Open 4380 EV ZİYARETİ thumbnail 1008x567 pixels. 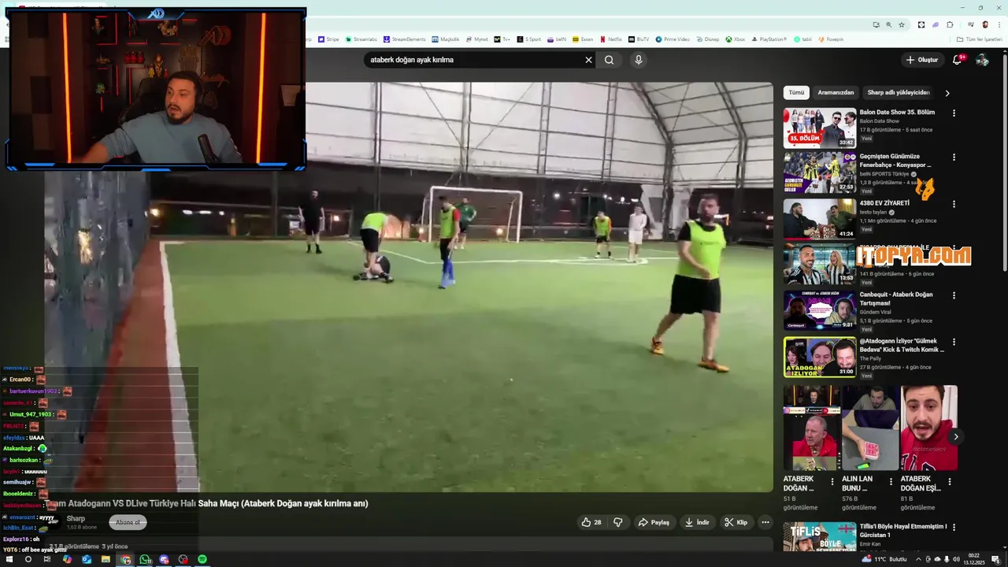[820, 218]
